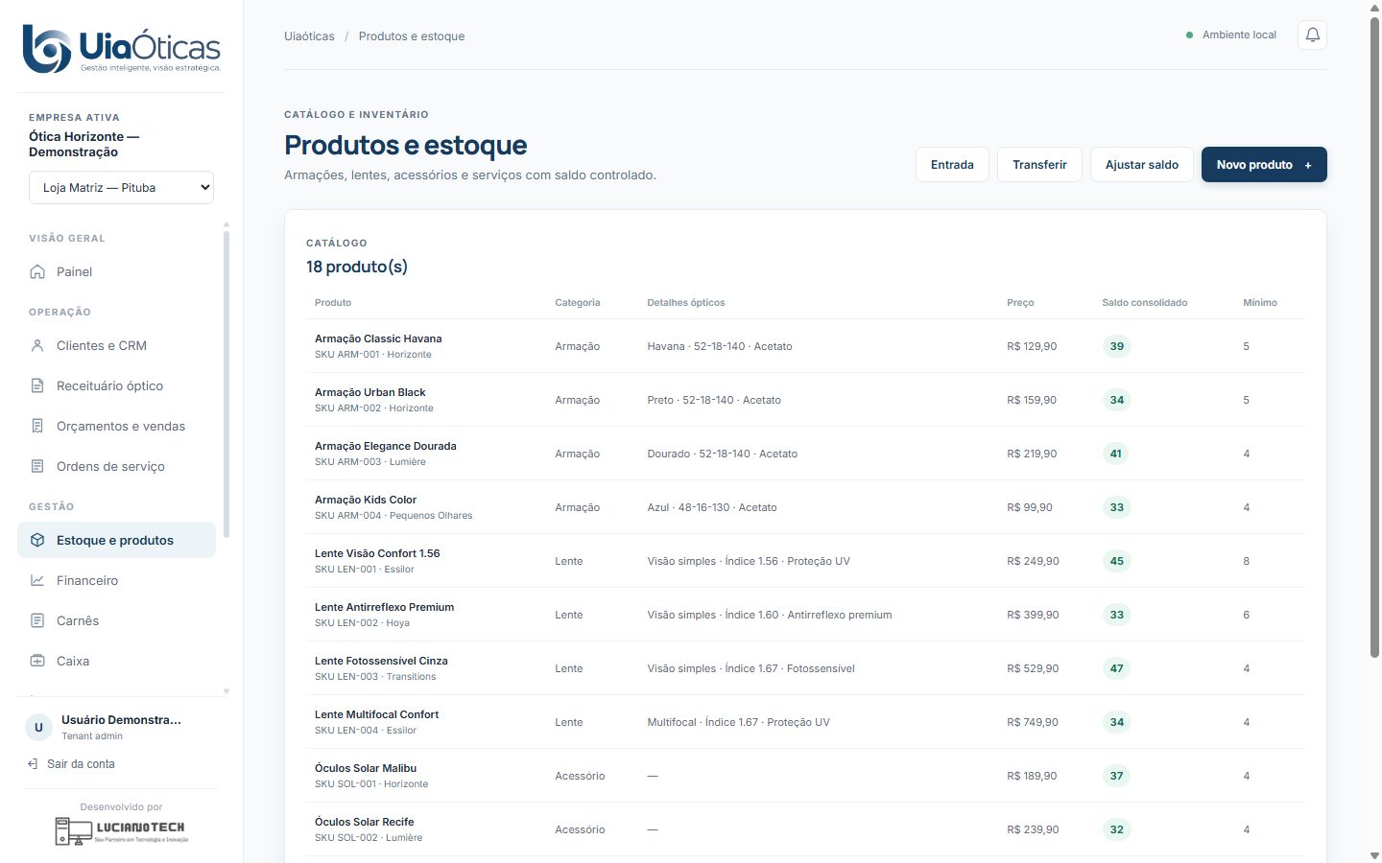Click the Carnês icon in sidebar
This screenshot has width=1382, height=863.
(x=37, y=620)
